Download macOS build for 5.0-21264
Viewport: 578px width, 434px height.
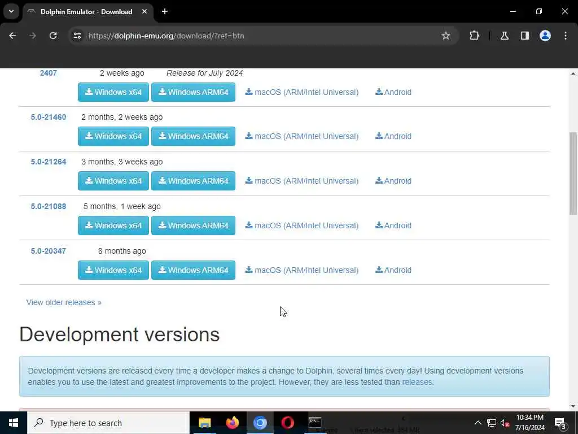[302, 181]
